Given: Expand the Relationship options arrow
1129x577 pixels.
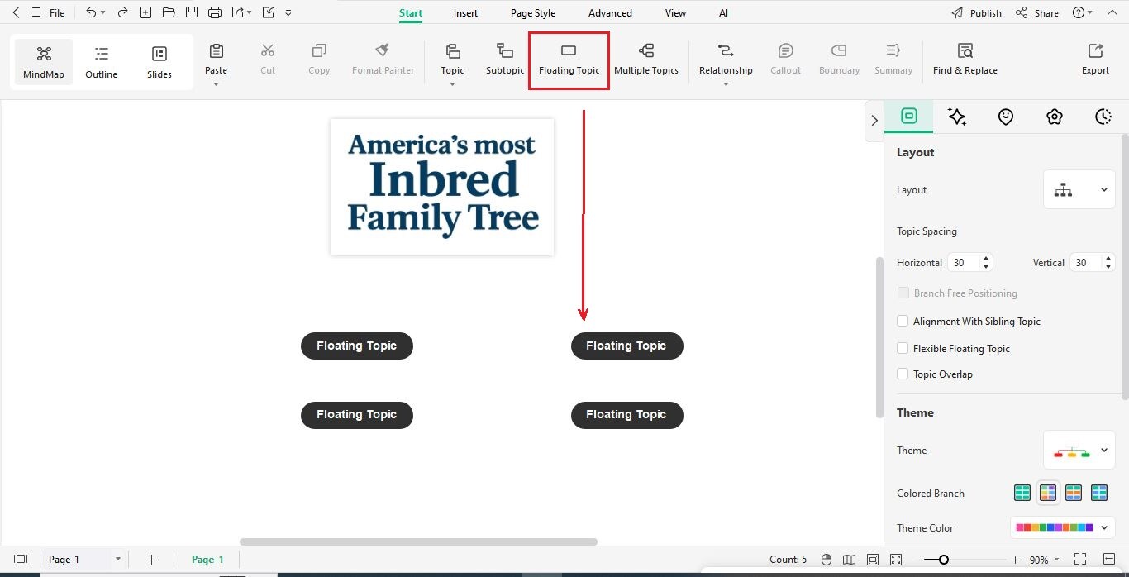Looking at the screenshot, I should click(x=726, y=84).
